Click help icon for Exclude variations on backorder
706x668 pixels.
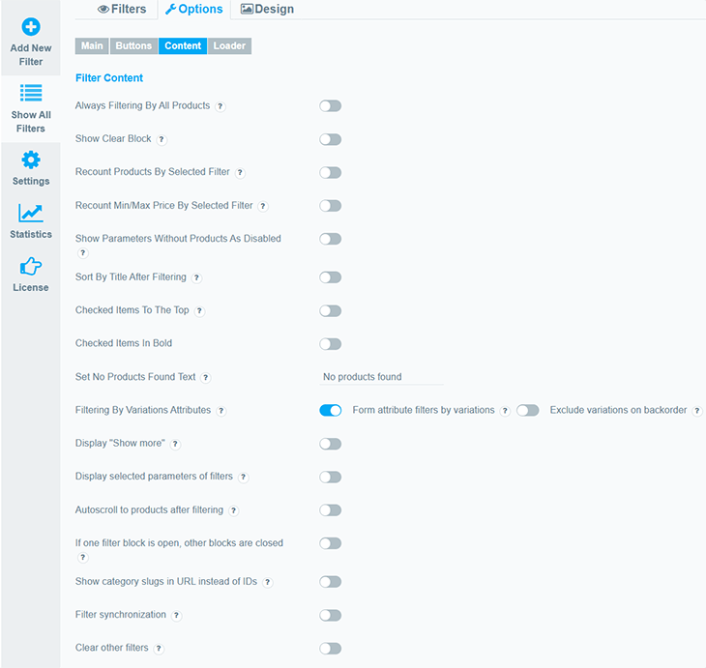697,411
